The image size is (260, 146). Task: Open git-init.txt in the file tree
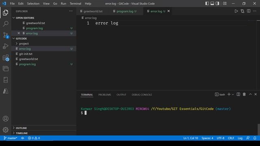[x=43, y=54]
